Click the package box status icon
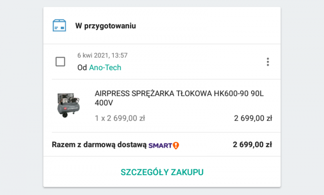The image size is (324, 195). coord(59,25)
